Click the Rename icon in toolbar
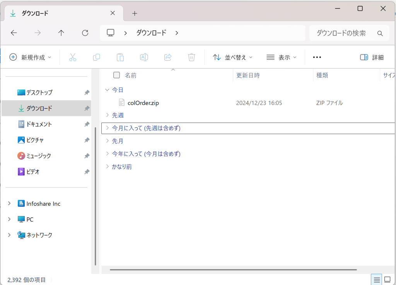 (x=144, y=57)
